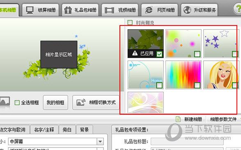The width and height of the screenshot is (241, 150).
Task: Switch to the 名字/注释 tab
Action: tap(44, 130)
